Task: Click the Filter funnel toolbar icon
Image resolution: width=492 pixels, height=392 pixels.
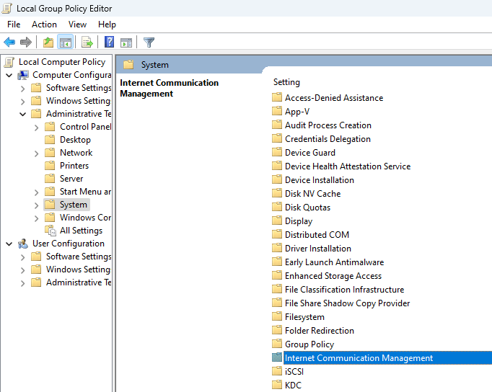Action: coord(149,42)
